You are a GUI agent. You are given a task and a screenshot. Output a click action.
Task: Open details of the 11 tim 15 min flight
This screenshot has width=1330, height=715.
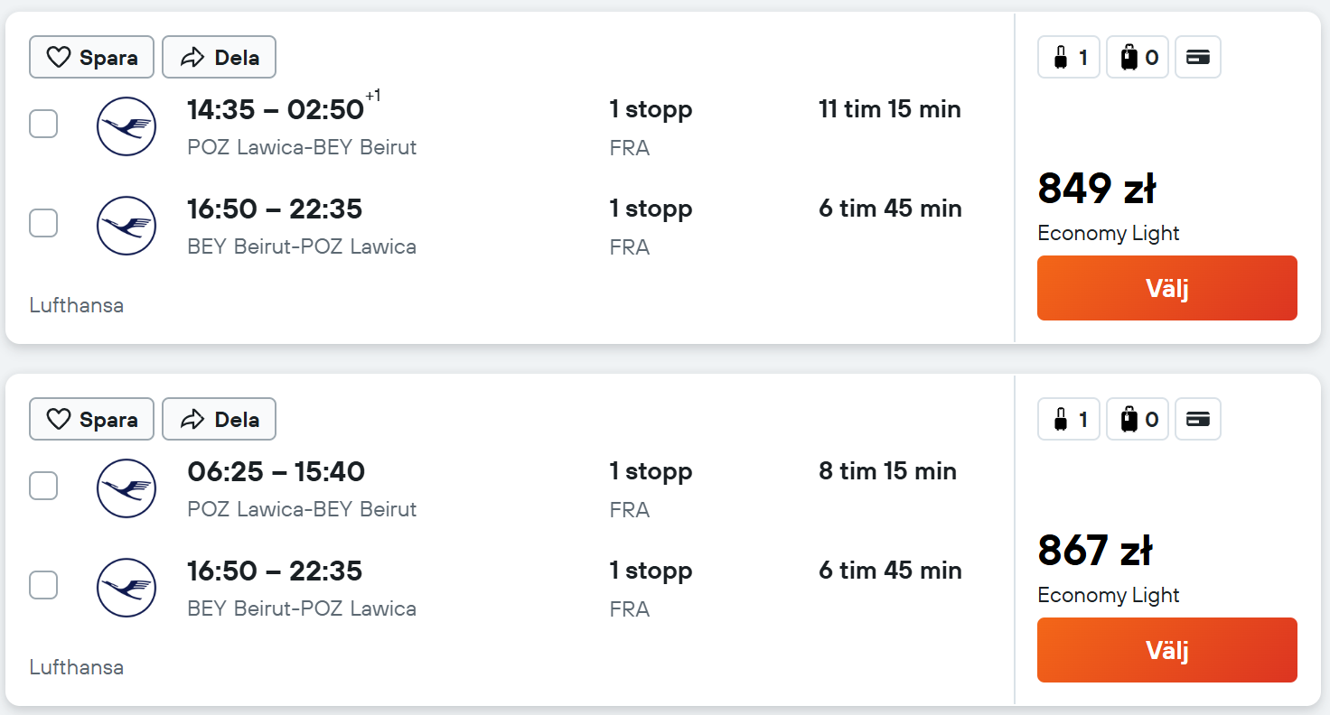click(x=890, y=110)
